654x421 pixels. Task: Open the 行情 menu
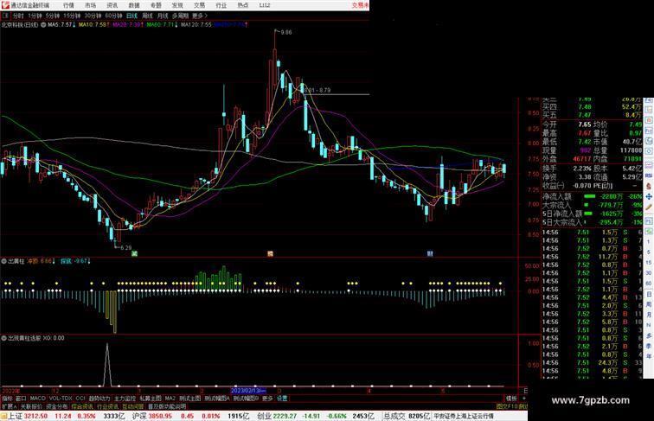[68, 5]
